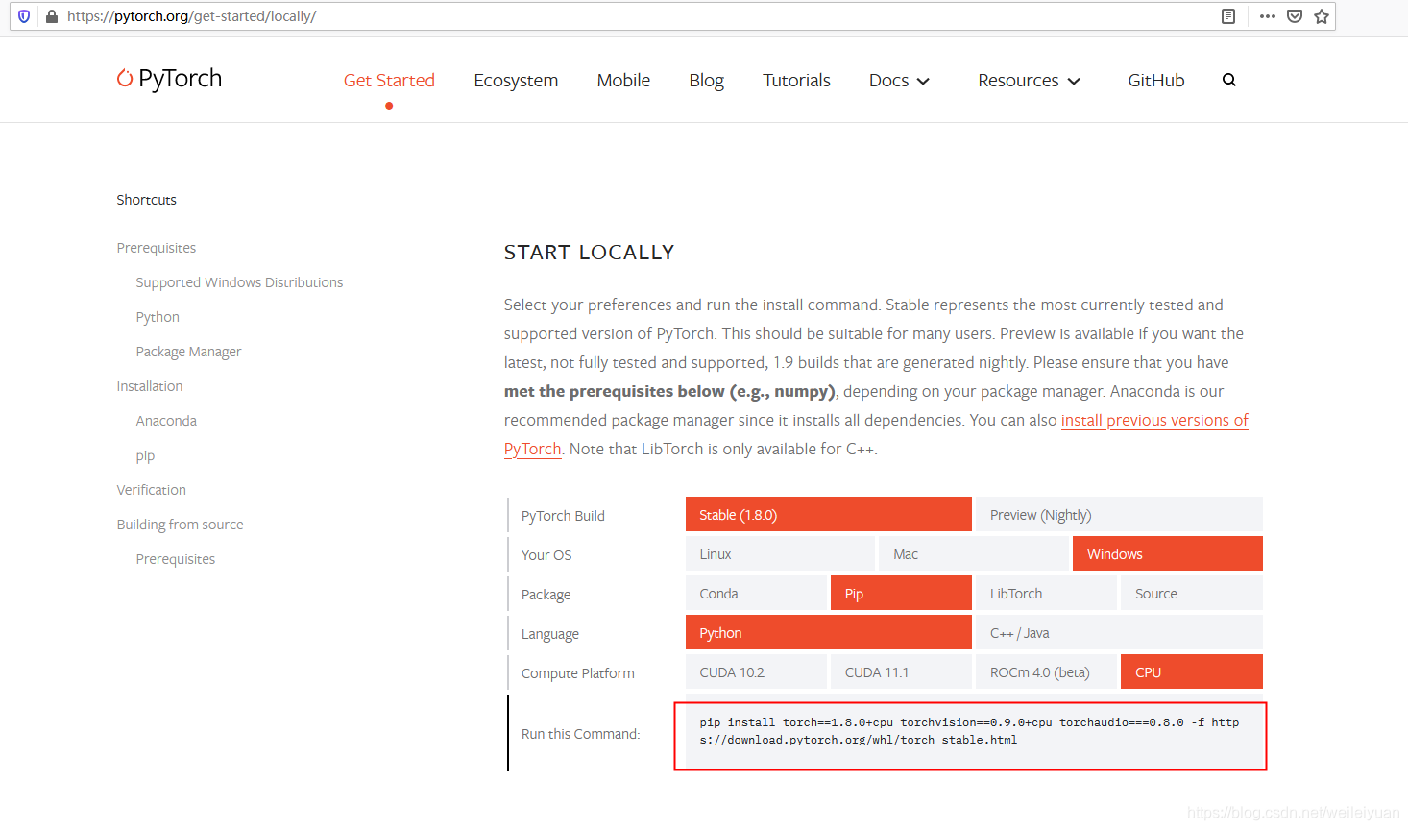Expand the Docs dropdown menu

pyautogui.click(x=899, y=81)
